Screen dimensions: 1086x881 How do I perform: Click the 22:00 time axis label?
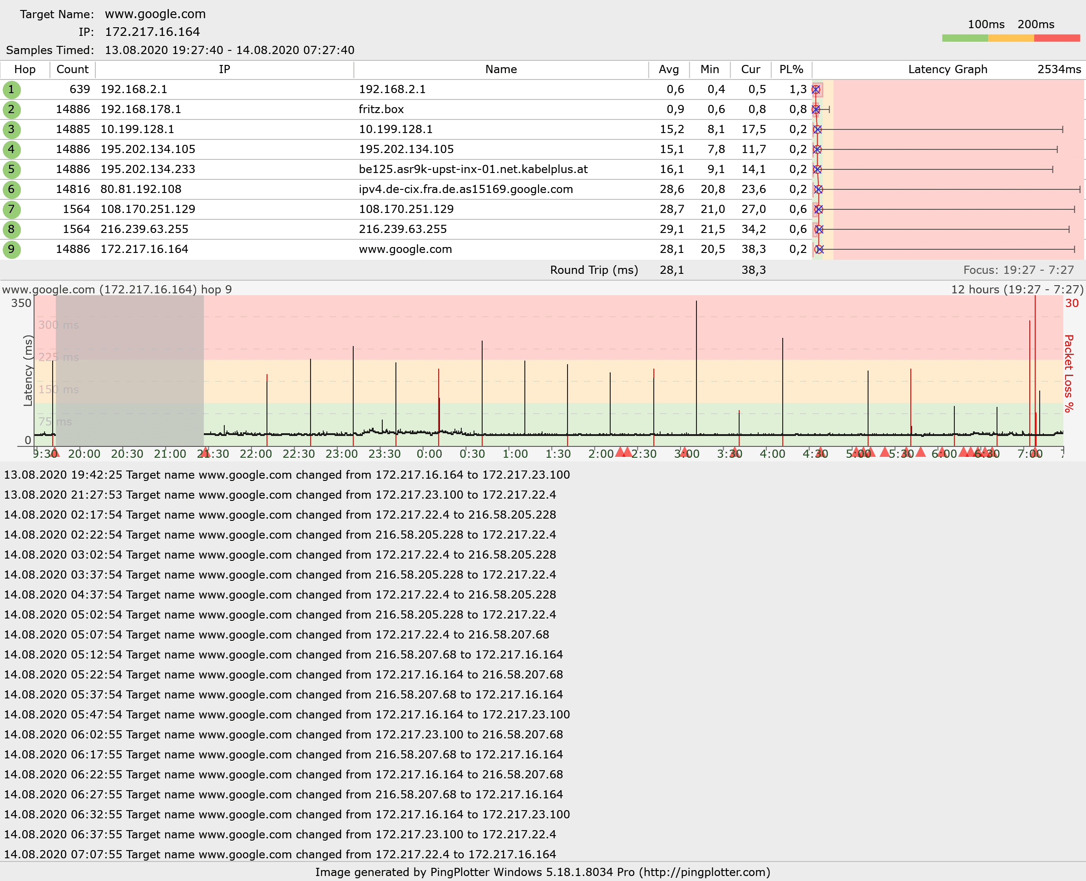256,454
